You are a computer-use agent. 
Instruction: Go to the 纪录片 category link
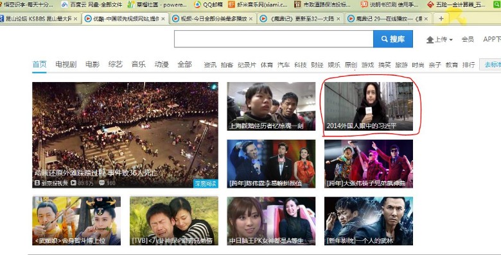click(247, 65)
